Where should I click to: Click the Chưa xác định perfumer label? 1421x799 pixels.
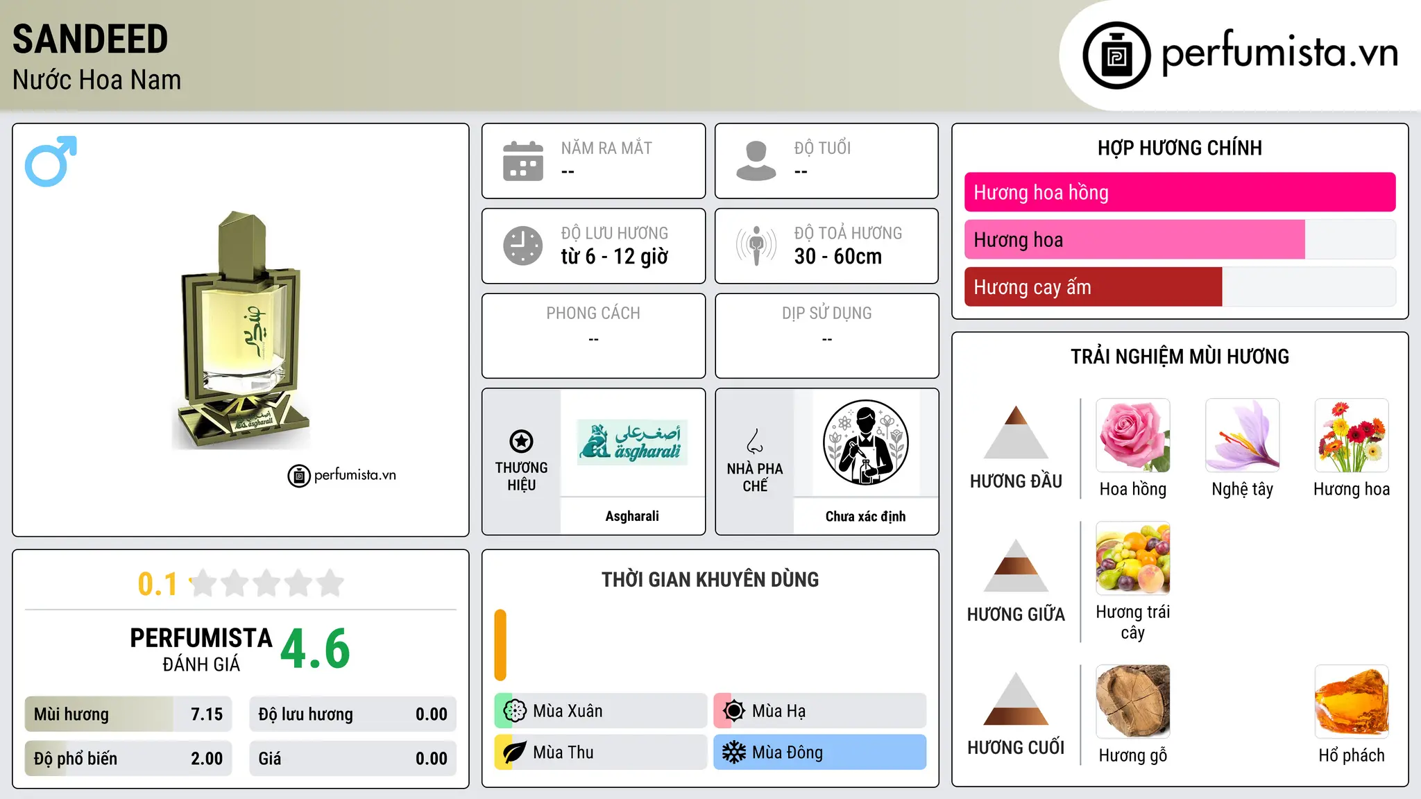(x=865, y=516)
